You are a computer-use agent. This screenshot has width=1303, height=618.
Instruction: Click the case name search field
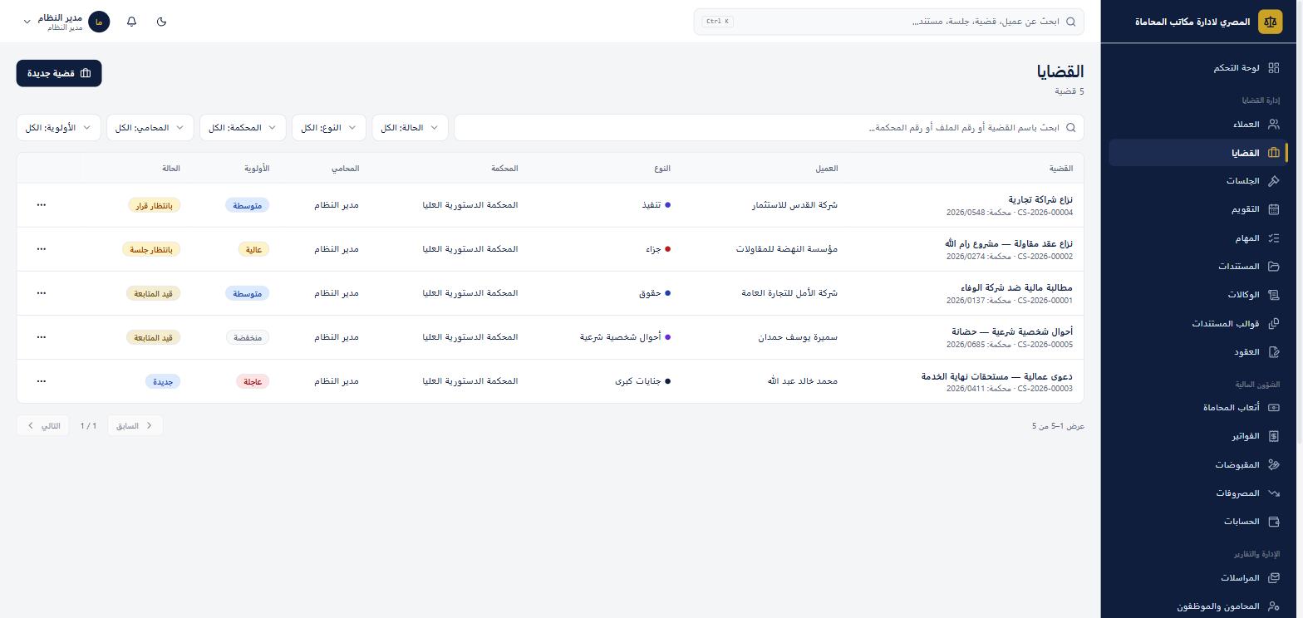770,128
